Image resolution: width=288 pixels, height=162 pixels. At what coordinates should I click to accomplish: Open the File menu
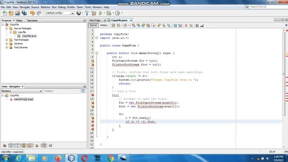(x=3, y=7)
